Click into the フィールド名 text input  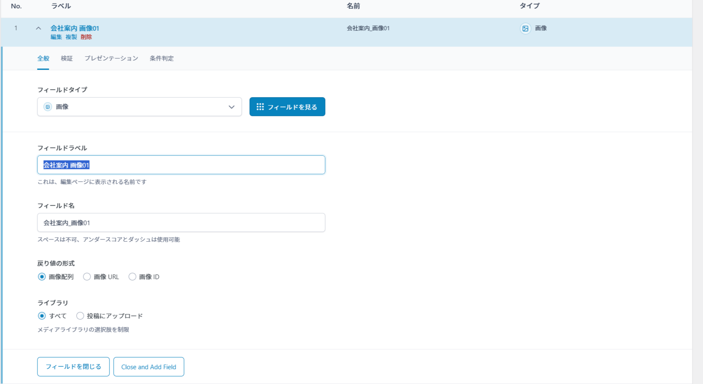(181, 223)
